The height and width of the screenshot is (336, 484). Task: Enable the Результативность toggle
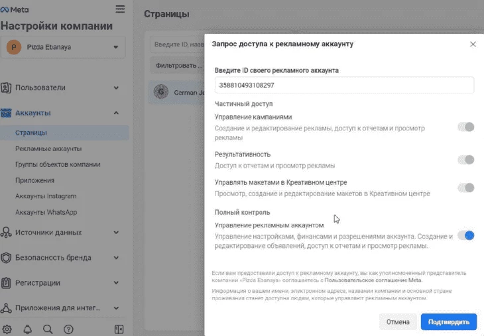[466, 160]
